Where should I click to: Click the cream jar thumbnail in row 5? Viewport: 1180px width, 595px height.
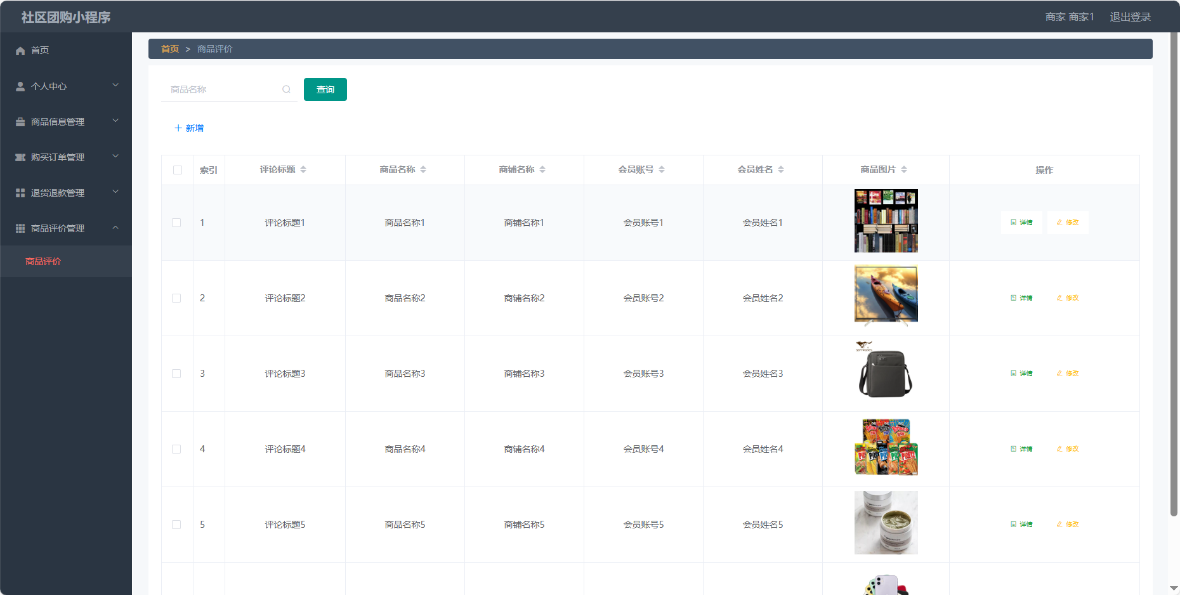pyautogui.click(x=886, y=523)
